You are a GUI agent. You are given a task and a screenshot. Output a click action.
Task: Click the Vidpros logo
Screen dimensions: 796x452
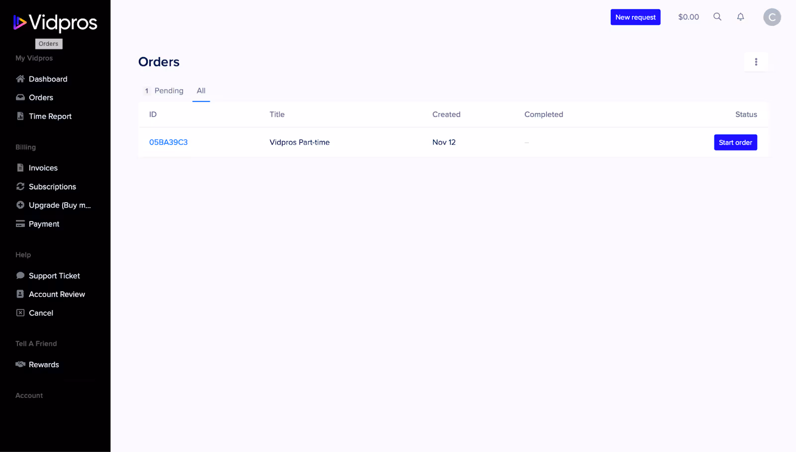pyautogui.click(x=55, y=22)
